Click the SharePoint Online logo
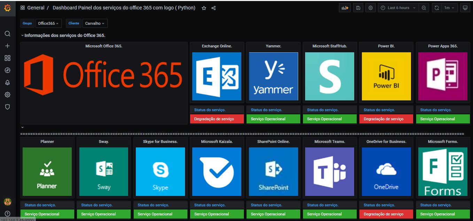473x221 pixels. point(273,172)
